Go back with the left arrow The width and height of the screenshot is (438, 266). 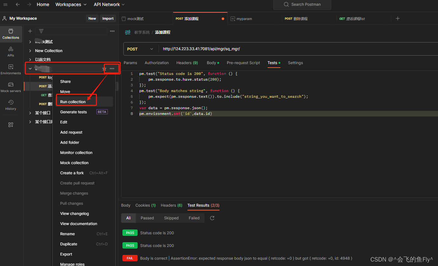[18, 4]
